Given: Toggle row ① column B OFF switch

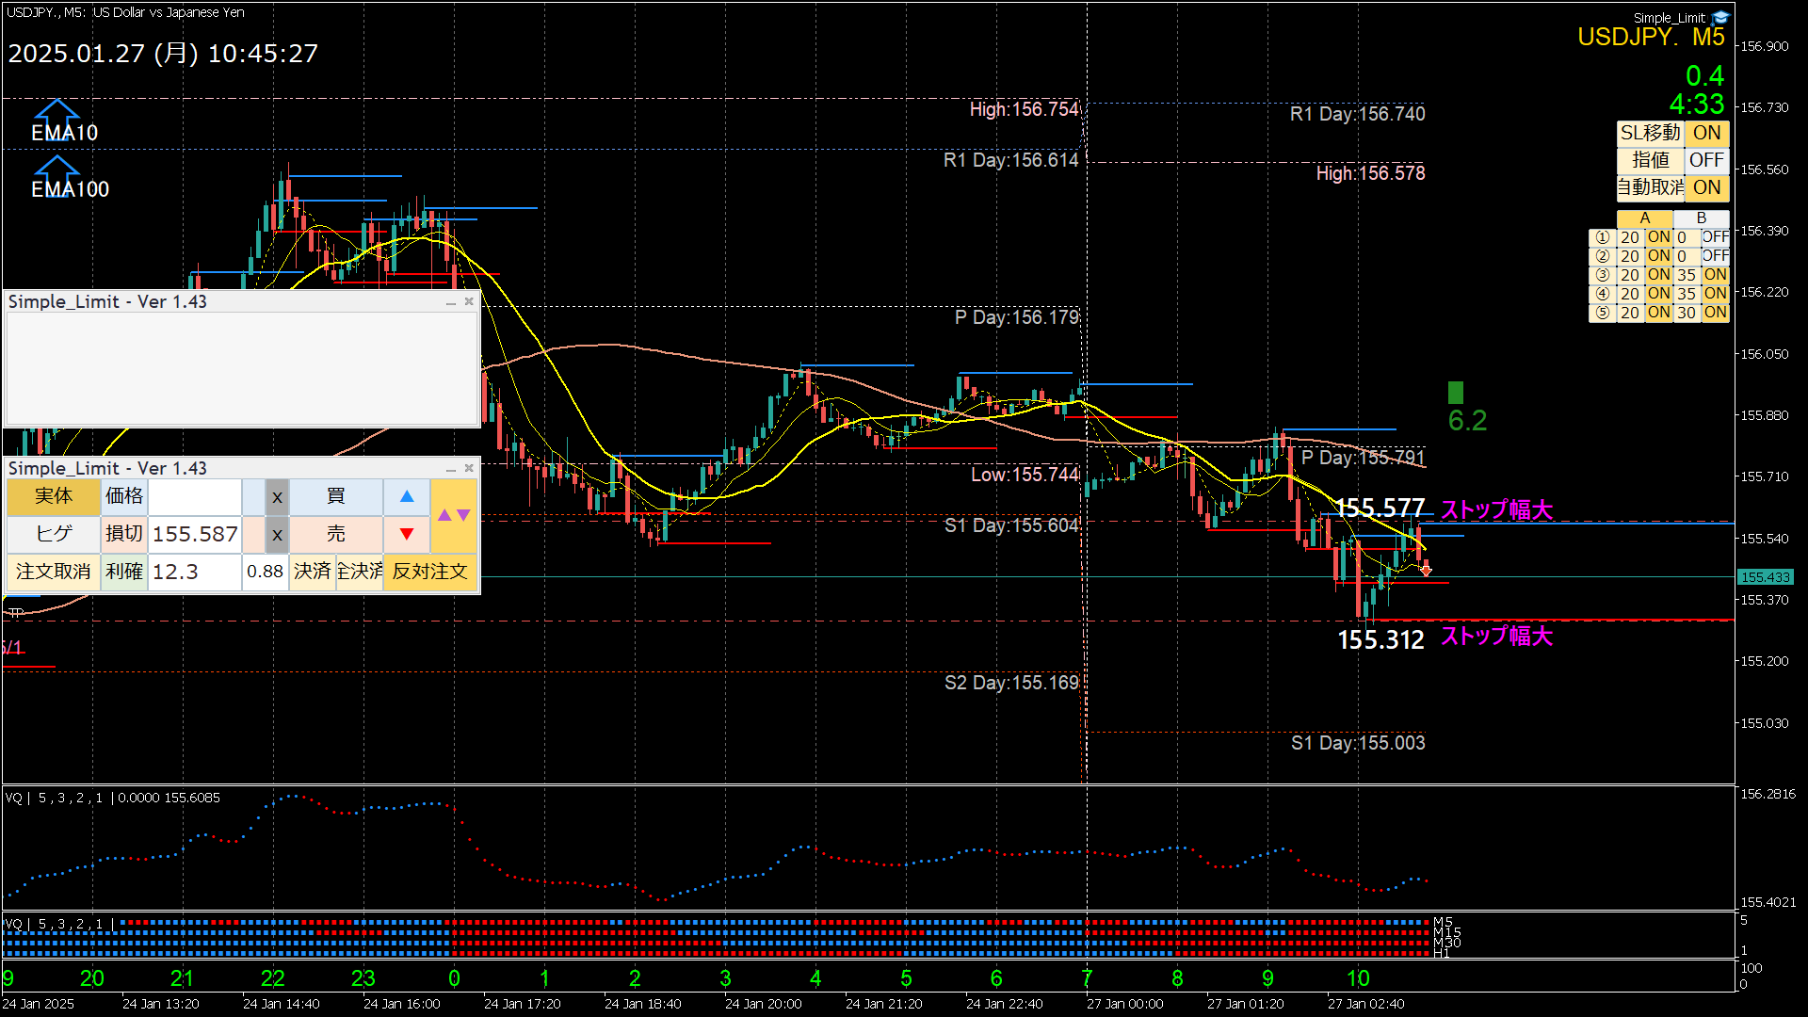Looking at the screenshot, I should [x=1715, y=237].
